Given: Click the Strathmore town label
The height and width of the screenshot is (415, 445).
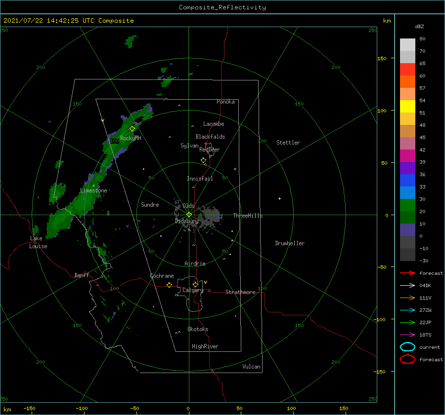Looking at the screenshot, I should [x=240, y=292].
